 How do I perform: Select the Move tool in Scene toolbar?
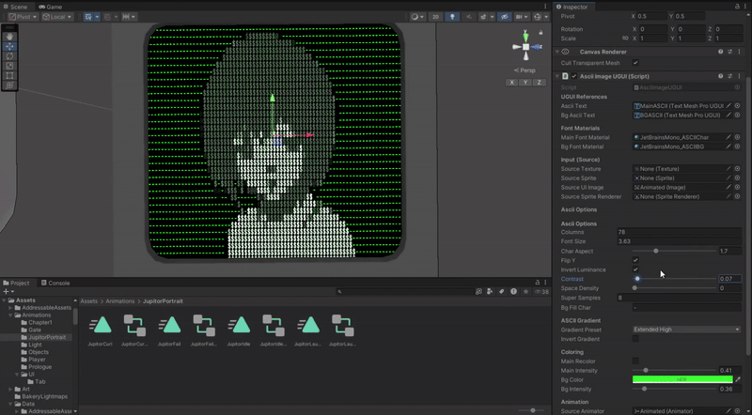(9, 47)
